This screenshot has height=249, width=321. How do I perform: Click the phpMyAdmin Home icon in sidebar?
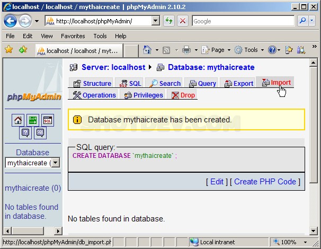point(17,120)
